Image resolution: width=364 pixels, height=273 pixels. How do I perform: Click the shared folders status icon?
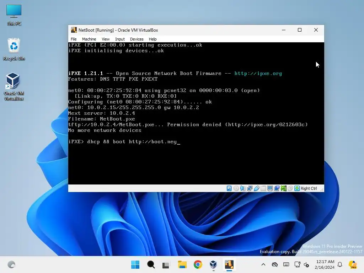263,188
